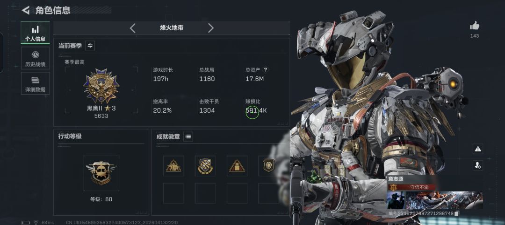Select the crossed-swords shield achievement badge
This screenshot has height=225, width=505.
click(x=205, y=166)
